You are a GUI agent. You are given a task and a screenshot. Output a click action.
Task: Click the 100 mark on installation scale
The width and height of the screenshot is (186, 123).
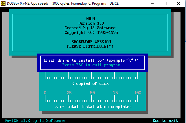138,93
